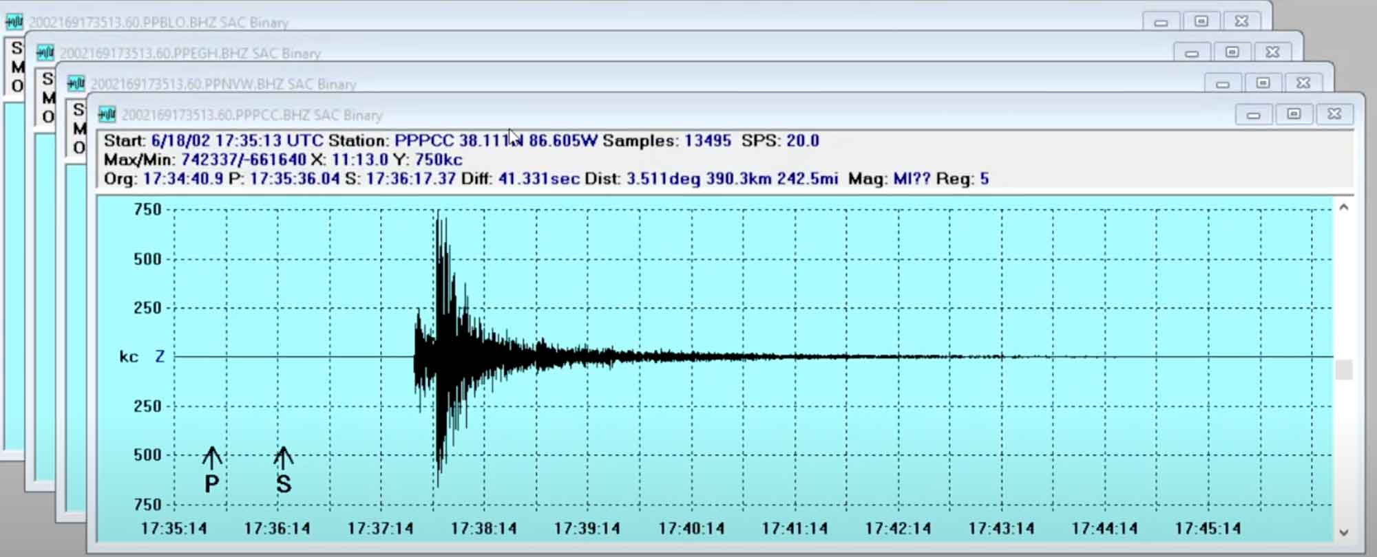
Task: Click the 17:41:14 time axis label
Action: 795,528
